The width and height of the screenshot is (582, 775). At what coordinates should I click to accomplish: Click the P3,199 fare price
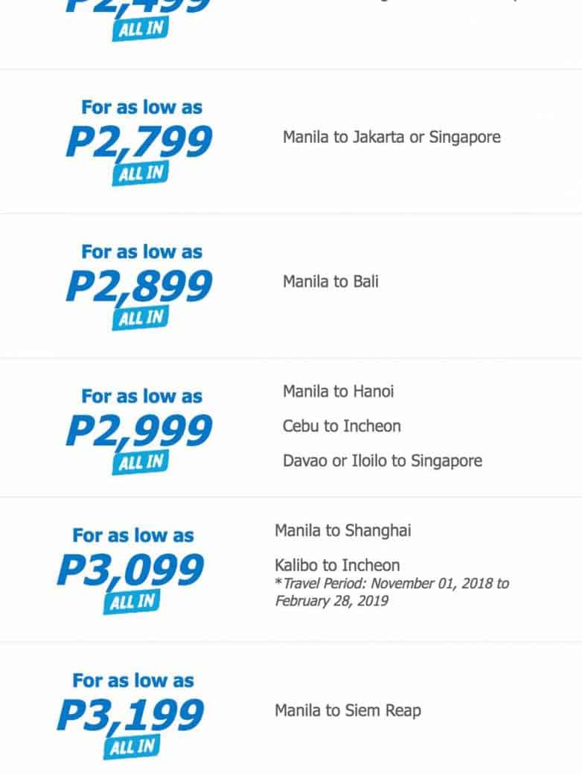[131, 715]
